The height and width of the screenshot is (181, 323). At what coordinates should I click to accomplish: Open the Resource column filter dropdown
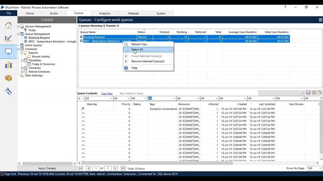click(198, 98)
